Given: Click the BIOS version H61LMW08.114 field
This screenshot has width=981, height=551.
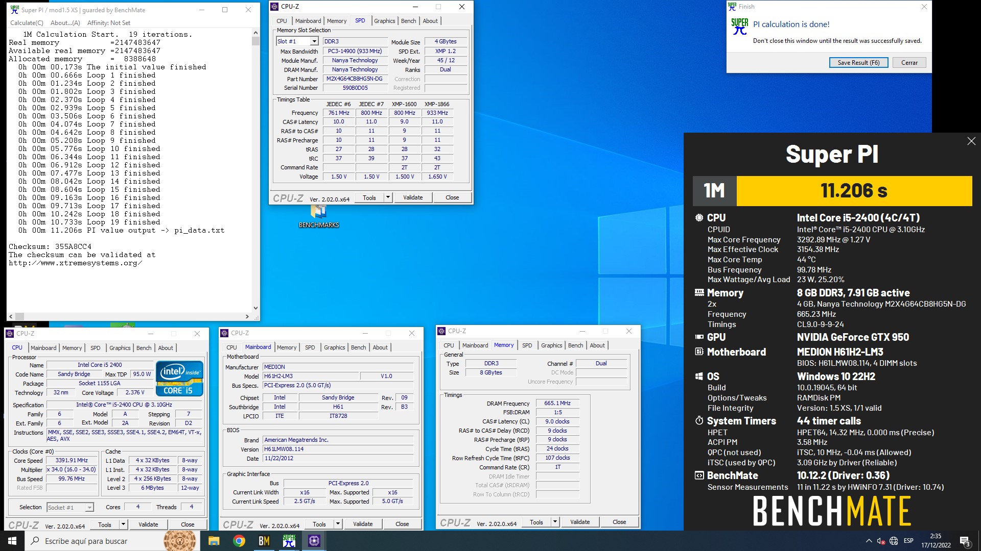Looking at the screenshot, I should click(338, 449).
